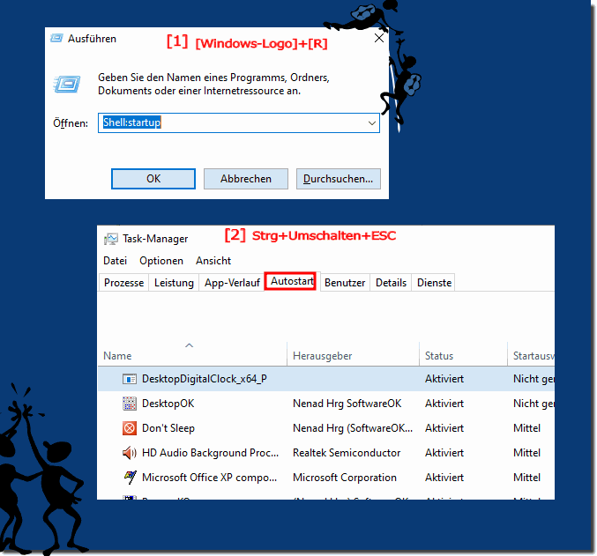
Task: Click the Microsoft Office XP component icon
Action: [x=130, y=478]
